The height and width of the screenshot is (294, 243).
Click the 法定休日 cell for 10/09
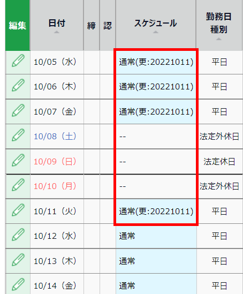(219, 162)
